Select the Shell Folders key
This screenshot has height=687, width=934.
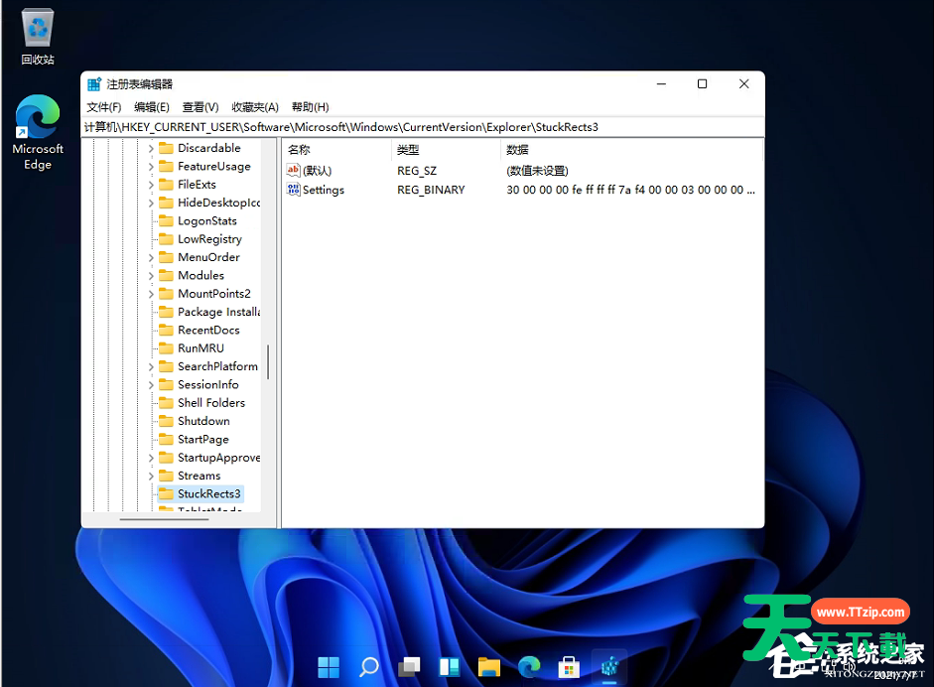coord(210,403)
